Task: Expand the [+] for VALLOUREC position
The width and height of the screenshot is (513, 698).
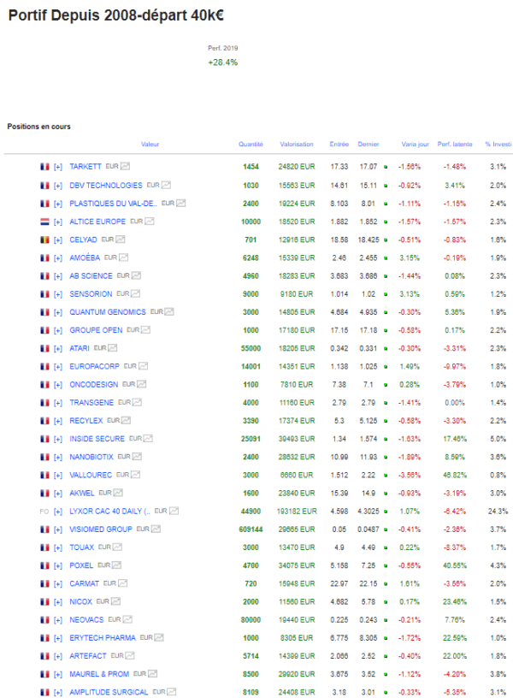Action: [58, 476]
